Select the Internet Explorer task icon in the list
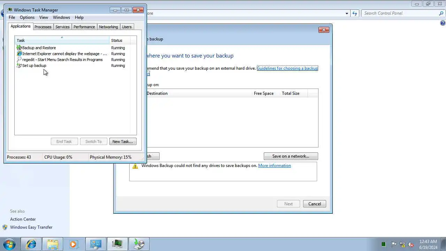Screen dimensions: 446x251 [19, 54]
